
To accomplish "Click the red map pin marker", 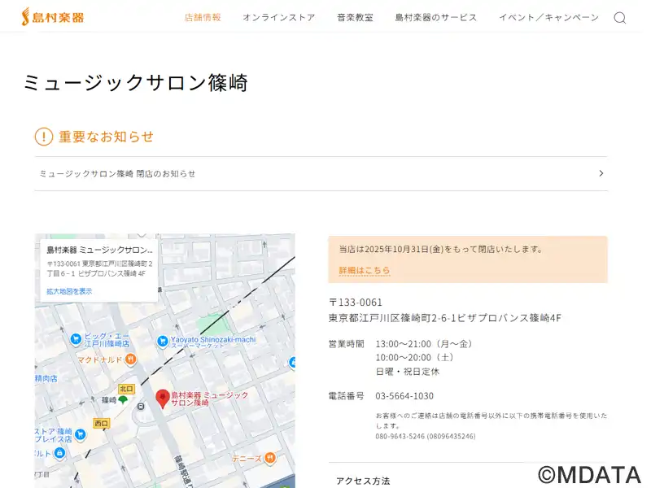I will click(x=162, y=398).
